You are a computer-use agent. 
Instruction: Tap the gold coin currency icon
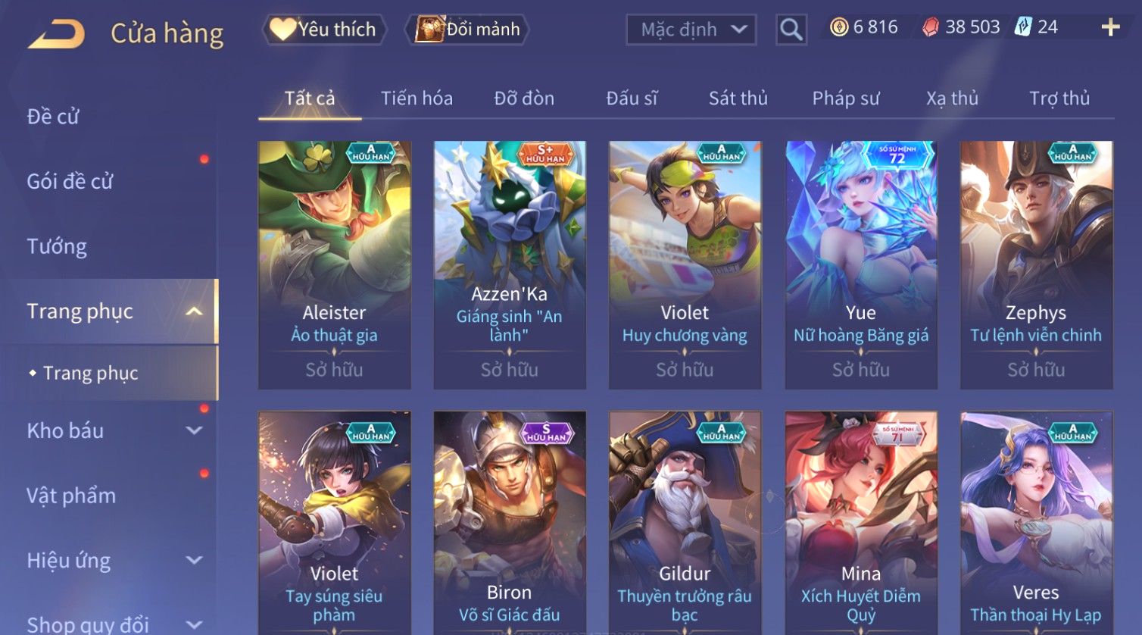839,28
